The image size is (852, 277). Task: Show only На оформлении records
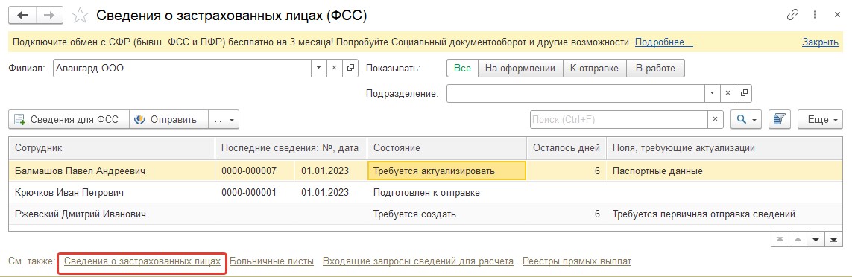[x=520, y=69]
